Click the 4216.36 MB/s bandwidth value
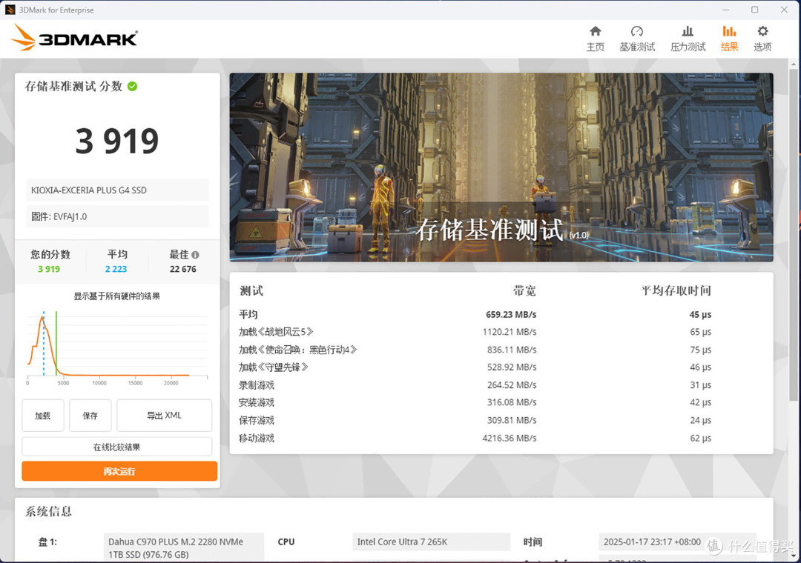 click(x=510, y=438)
